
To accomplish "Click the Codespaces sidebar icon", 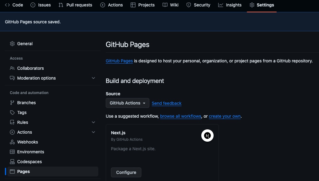I will (x=12, y=162).
